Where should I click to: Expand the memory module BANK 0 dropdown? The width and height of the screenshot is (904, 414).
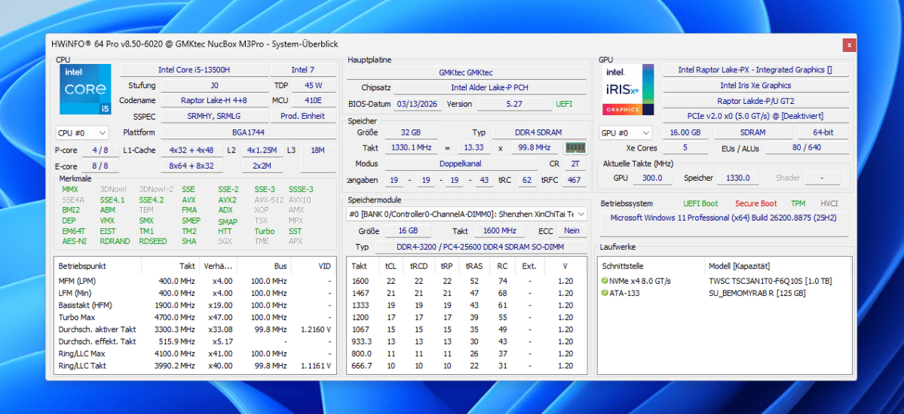point(467,214)
